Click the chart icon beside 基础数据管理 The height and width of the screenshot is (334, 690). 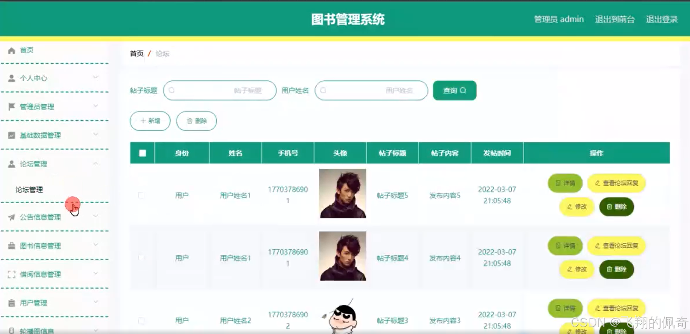coord(12,135)
